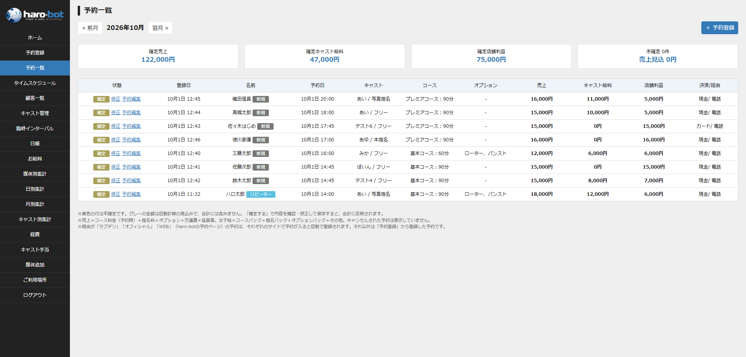Screen dimensions: 746x357
Task: Click 修正 link for 織田信長 row
Action: click(x=116, y=99)
